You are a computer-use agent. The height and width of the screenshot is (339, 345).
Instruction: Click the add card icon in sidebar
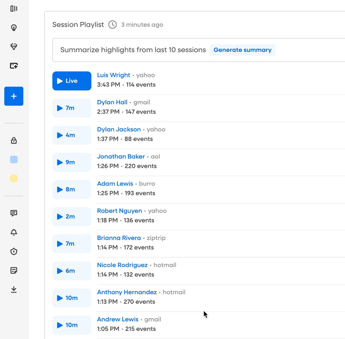click(14, 66)
